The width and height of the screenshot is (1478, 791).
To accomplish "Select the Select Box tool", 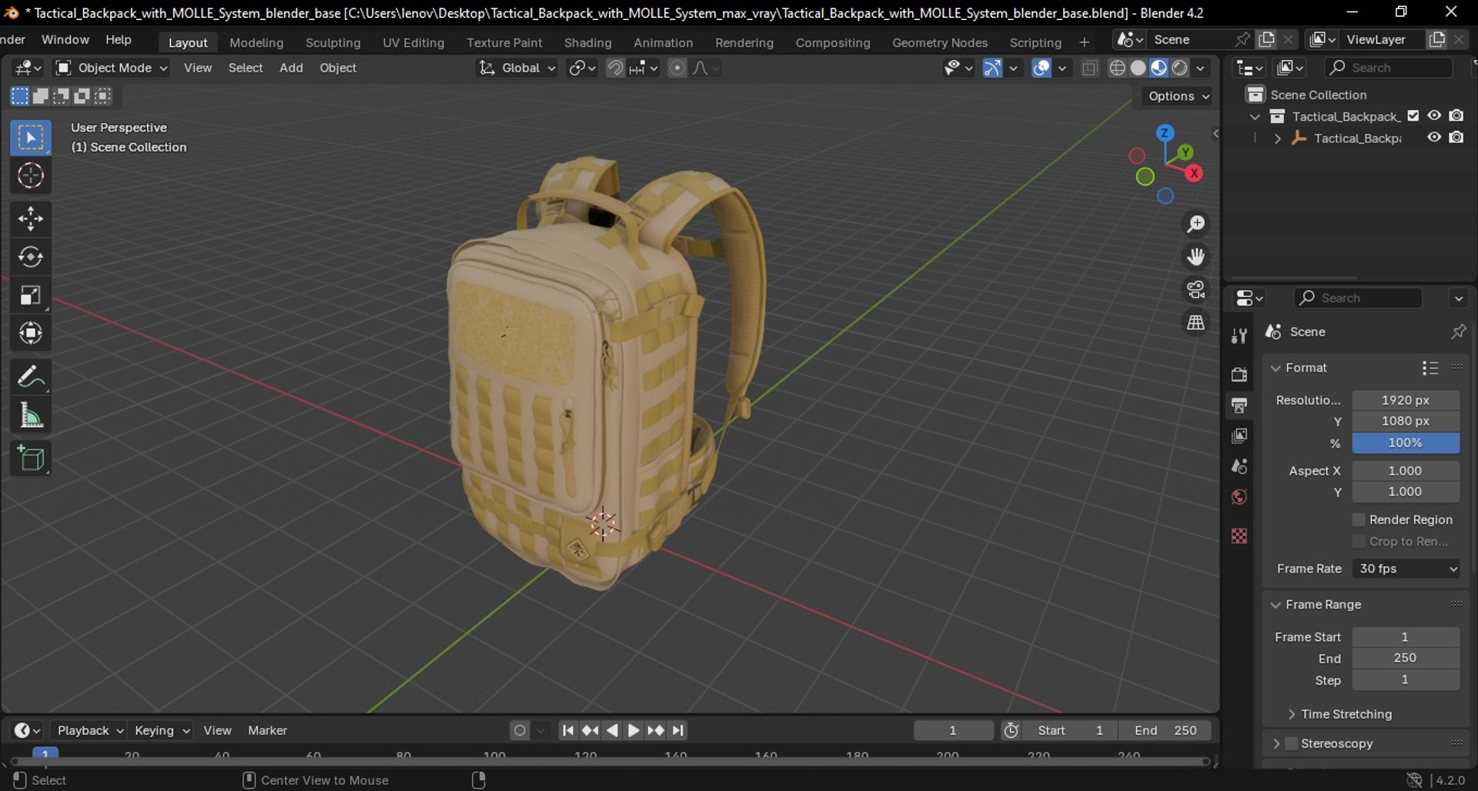I will [31, 138].
